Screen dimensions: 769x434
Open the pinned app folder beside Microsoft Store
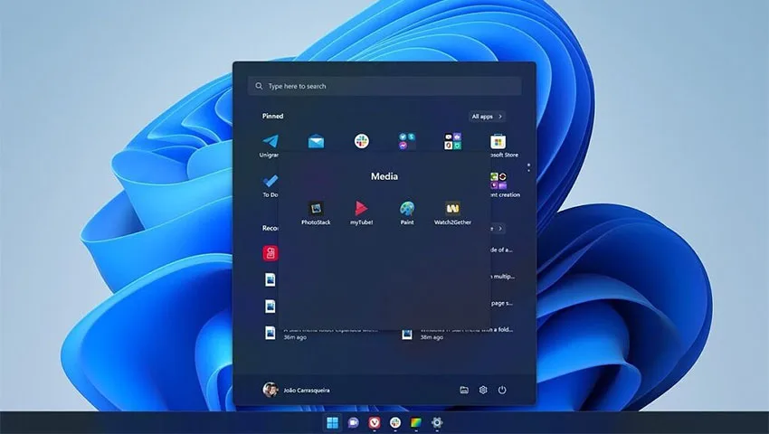[x=452, y=141]
